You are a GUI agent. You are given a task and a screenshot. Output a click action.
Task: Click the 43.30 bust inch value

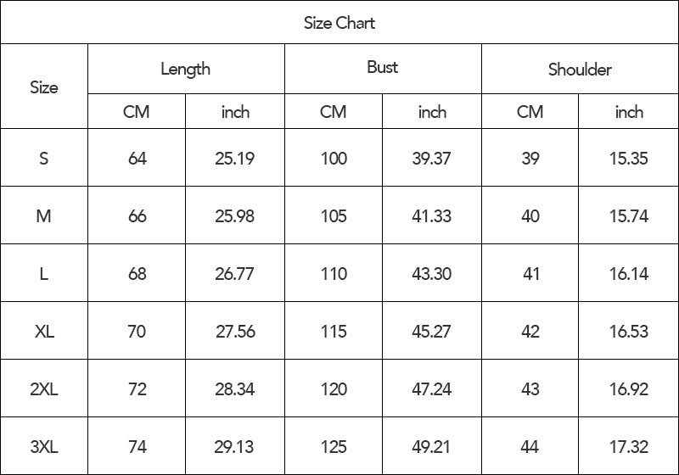(431, 274)
